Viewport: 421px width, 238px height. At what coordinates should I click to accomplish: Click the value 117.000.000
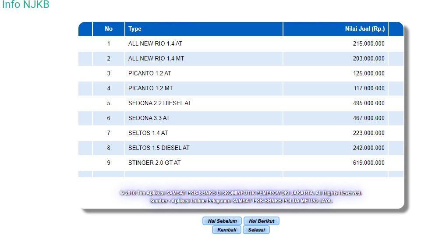369,89
